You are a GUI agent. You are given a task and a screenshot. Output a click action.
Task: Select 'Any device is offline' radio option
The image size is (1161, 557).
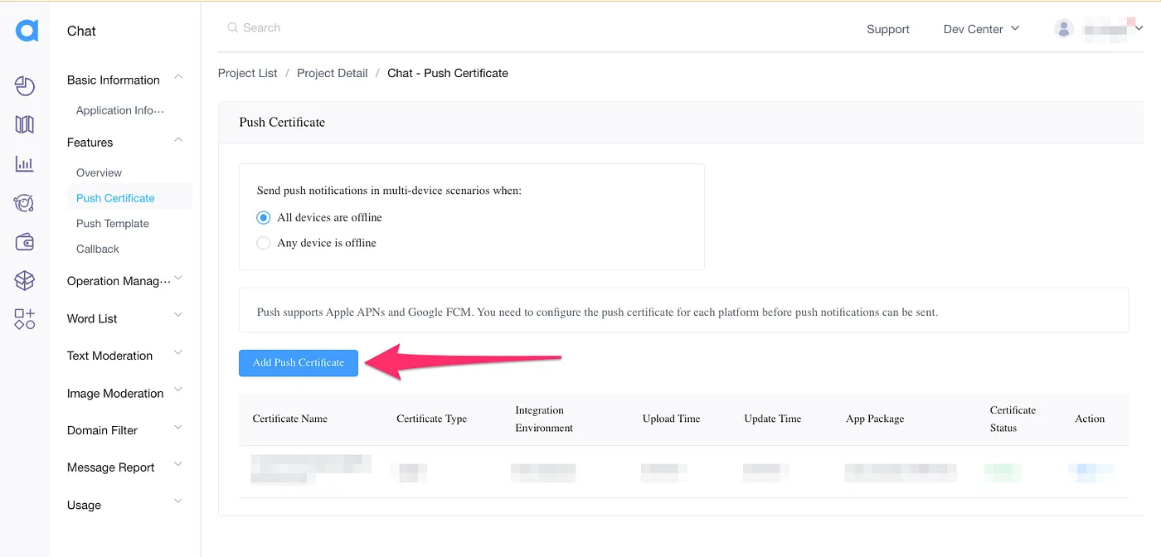coord(264,243)
